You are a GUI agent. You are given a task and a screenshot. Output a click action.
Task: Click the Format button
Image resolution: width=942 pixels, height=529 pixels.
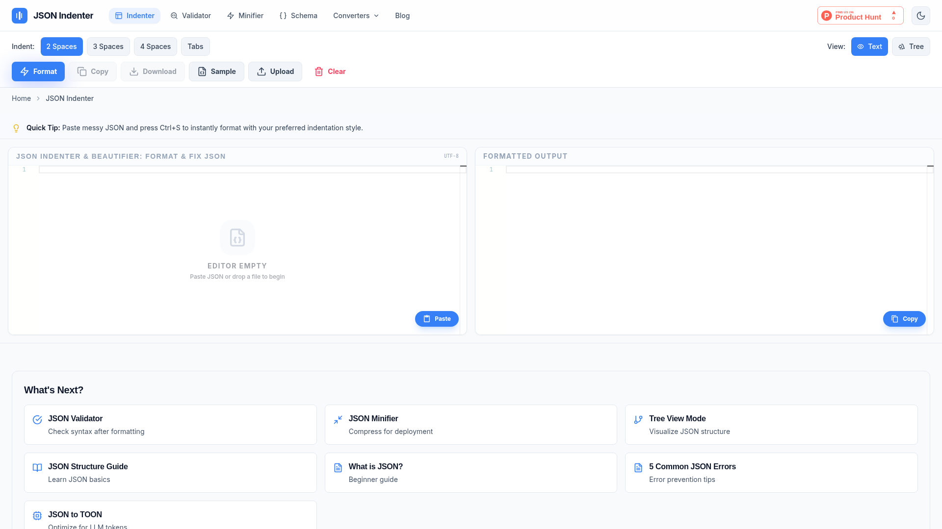[38, 72]
